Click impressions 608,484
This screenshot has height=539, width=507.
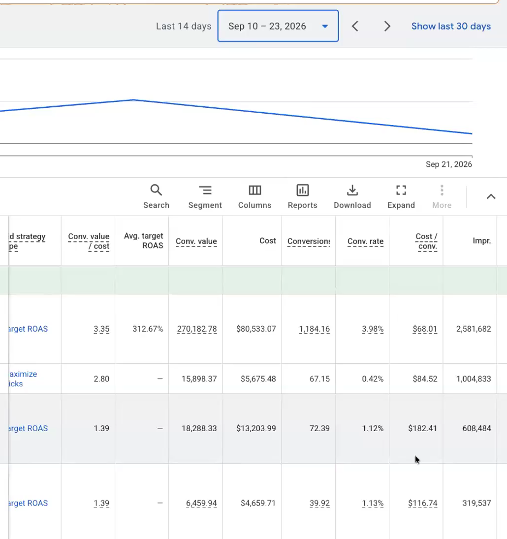477,428
